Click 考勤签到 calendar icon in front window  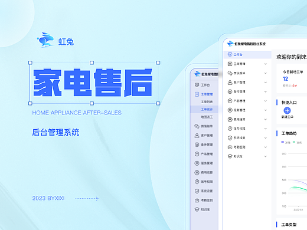(x=230, y=147)
